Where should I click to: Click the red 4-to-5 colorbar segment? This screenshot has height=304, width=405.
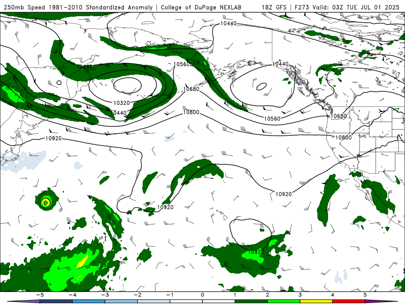pos(349,301)
